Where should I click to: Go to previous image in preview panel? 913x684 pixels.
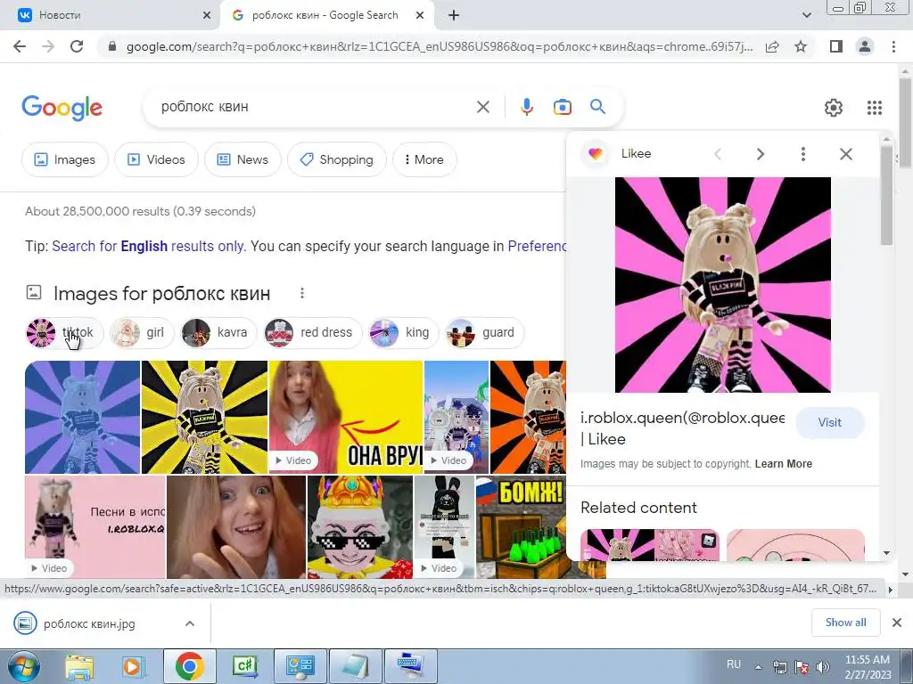[x=718, y=154]
